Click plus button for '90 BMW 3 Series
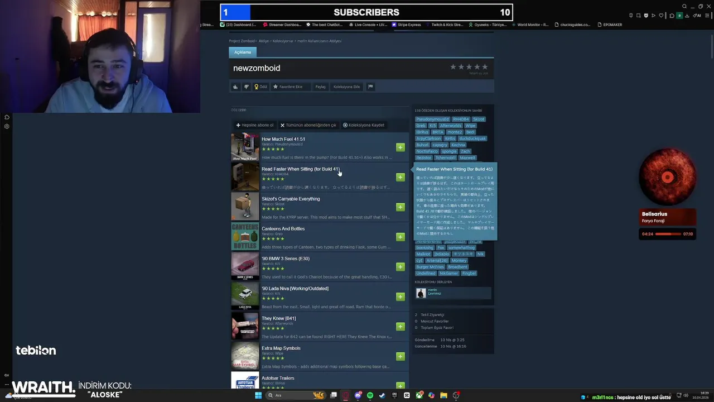Screen dimensions: 714x402 coord(400,267)
